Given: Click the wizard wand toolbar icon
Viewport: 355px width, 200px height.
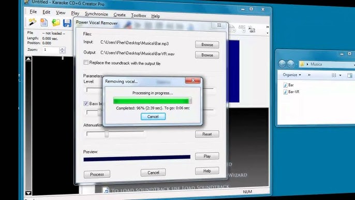Looking at the screenshot, I should pos(33,22).
